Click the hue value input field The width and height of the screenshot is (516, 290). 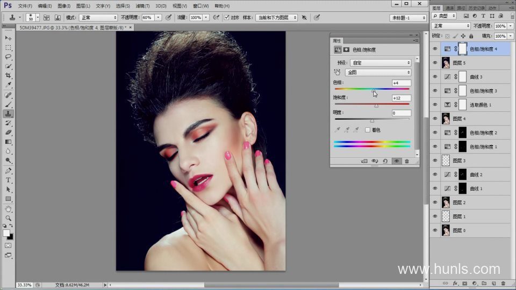pos(402,83)
